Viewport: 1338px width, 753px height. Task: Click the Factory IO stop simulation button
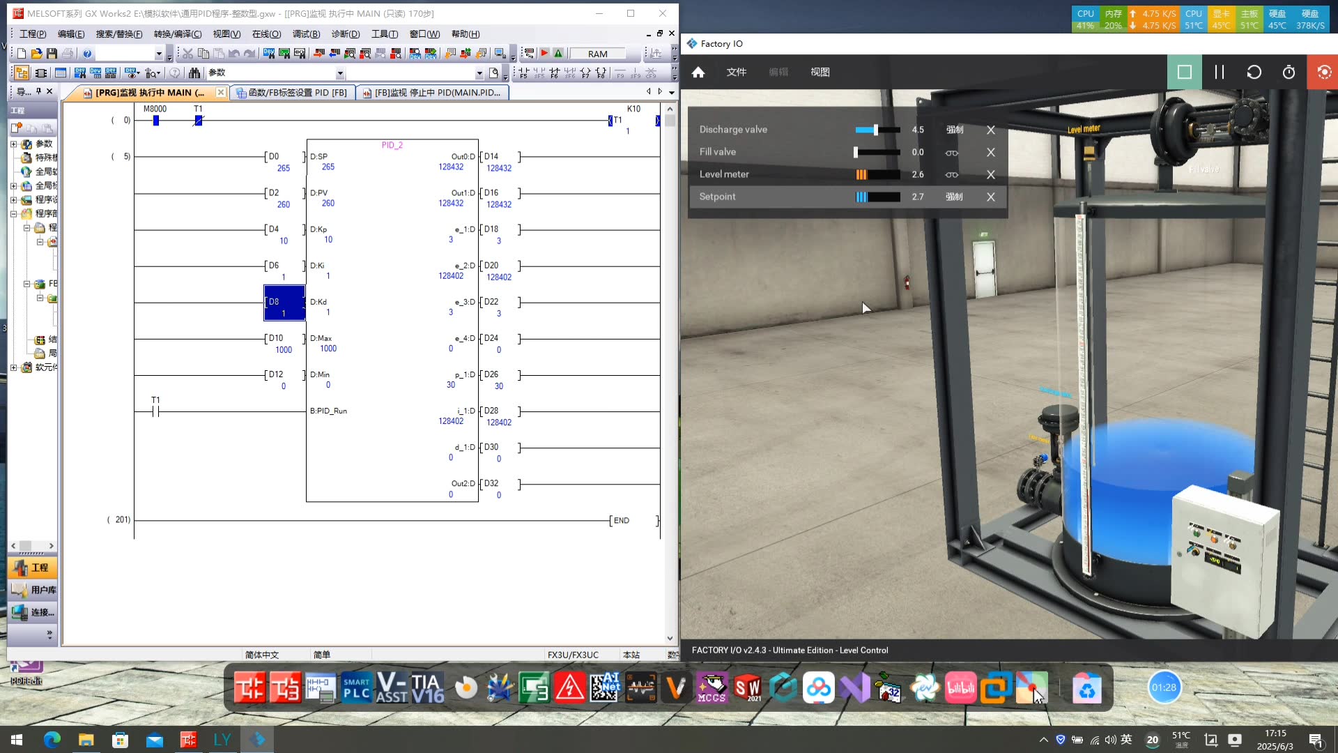(1184, 72)
